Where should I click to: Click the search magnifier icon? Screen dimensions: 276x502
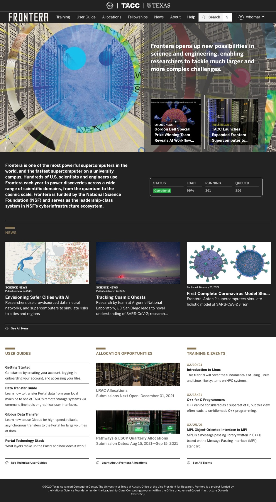(x=203, y=17)
